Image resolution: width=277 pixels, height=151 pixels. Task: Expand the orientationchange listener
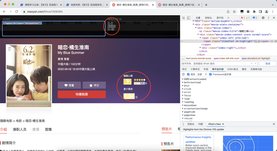183,109
